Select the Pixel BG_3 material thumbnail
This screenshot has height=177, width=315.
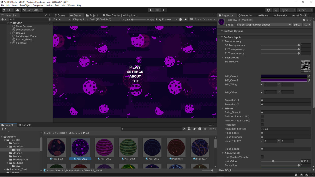104,147
